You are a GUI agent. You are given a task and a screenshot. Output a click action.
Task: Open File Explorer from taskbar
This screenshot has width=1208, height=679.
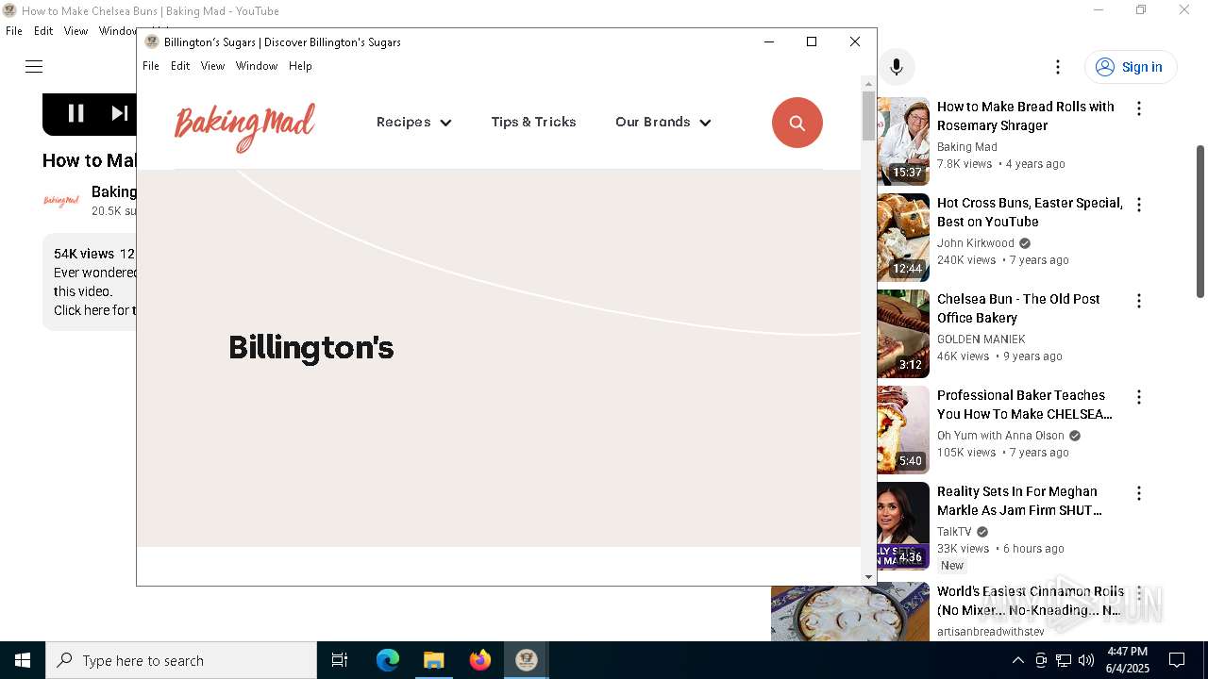(434, 660)
